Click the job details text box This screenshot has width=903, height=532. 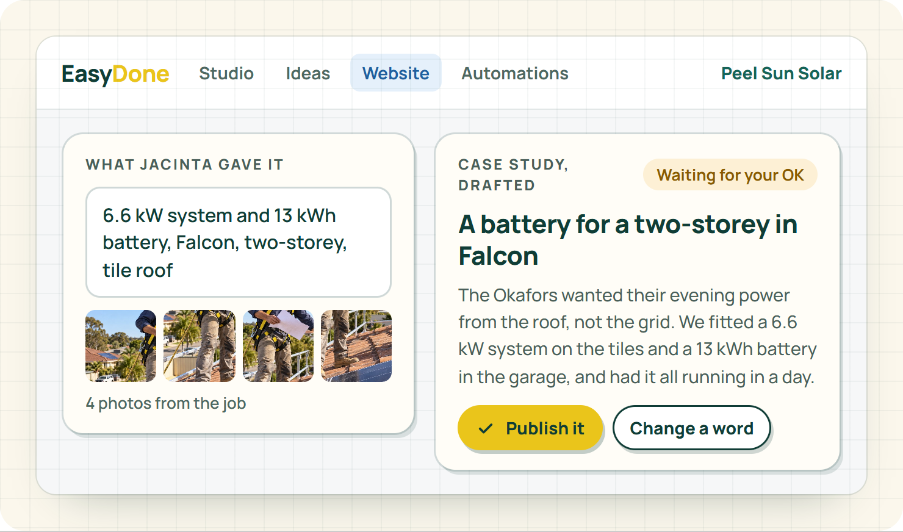239,242
